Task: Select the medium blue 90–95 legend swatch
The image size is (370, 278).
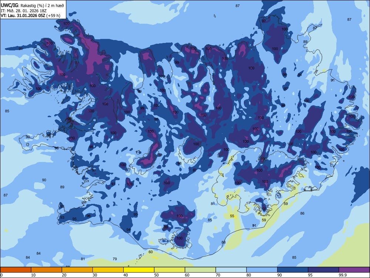Action: [293, 270]
